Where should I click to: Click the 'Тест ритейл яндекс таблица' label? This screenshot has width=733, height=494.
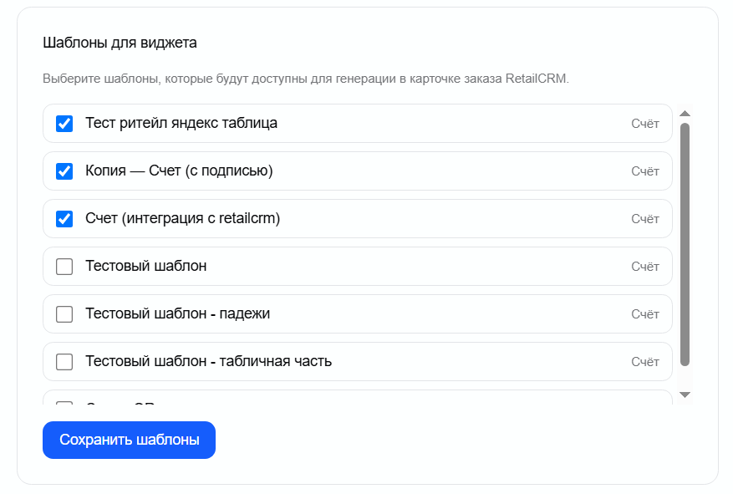181,124
